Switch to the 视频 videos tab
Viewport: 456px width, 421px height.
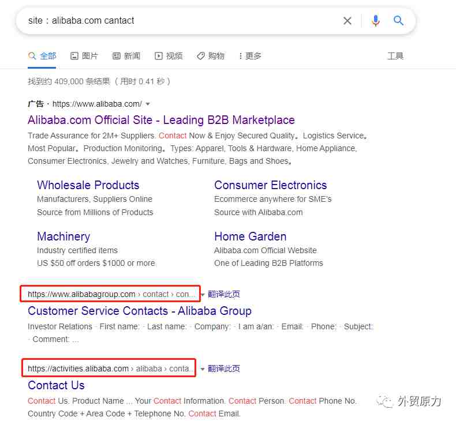pyautogui.click(x=169, y=56)
